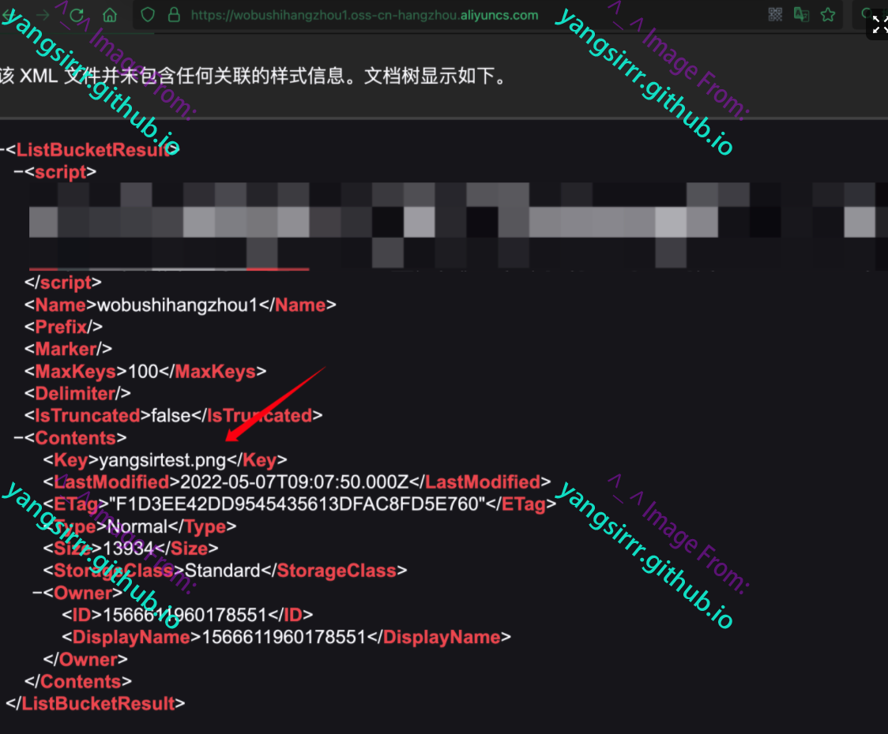Select the yangsirtest.png key text

[x=163, y=460]
